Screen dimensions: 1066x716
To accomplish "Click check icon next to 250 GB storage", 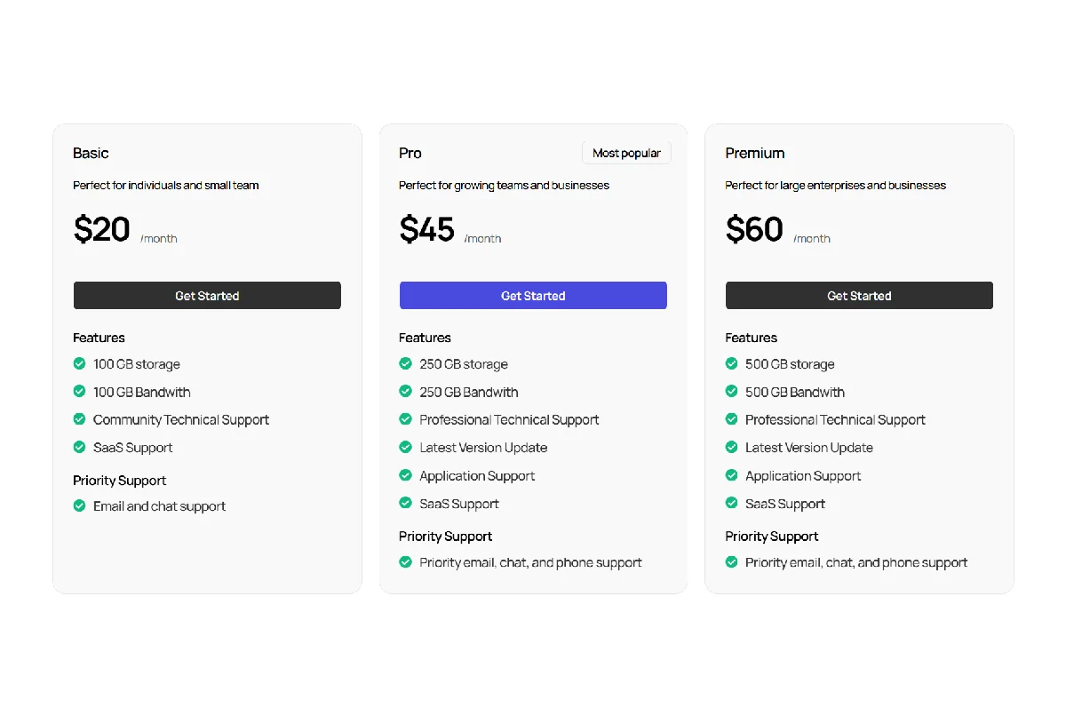I will [405, 363].
